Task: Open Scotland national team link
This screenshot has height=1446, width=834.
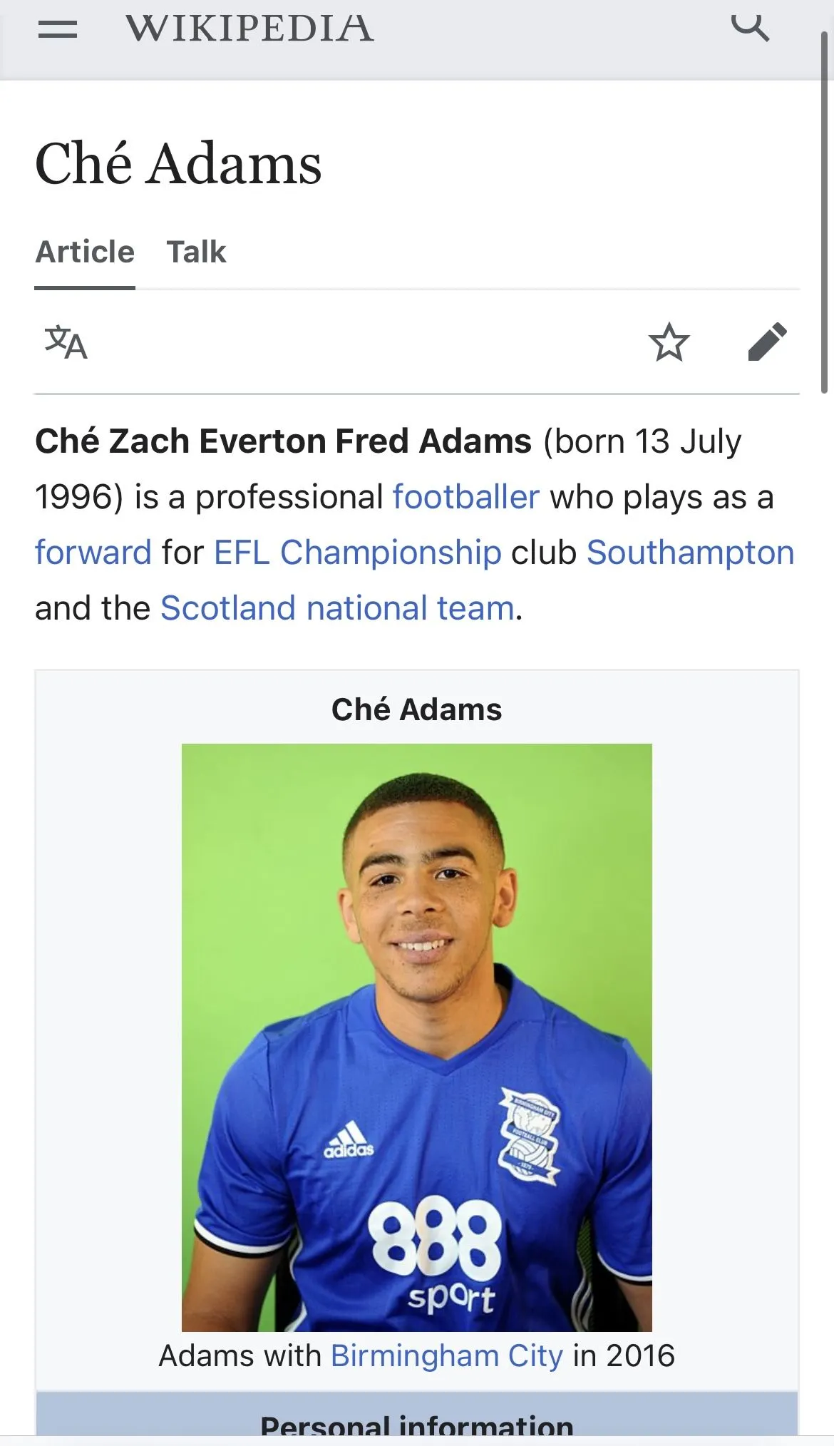Action: click(x=337, y=608)
